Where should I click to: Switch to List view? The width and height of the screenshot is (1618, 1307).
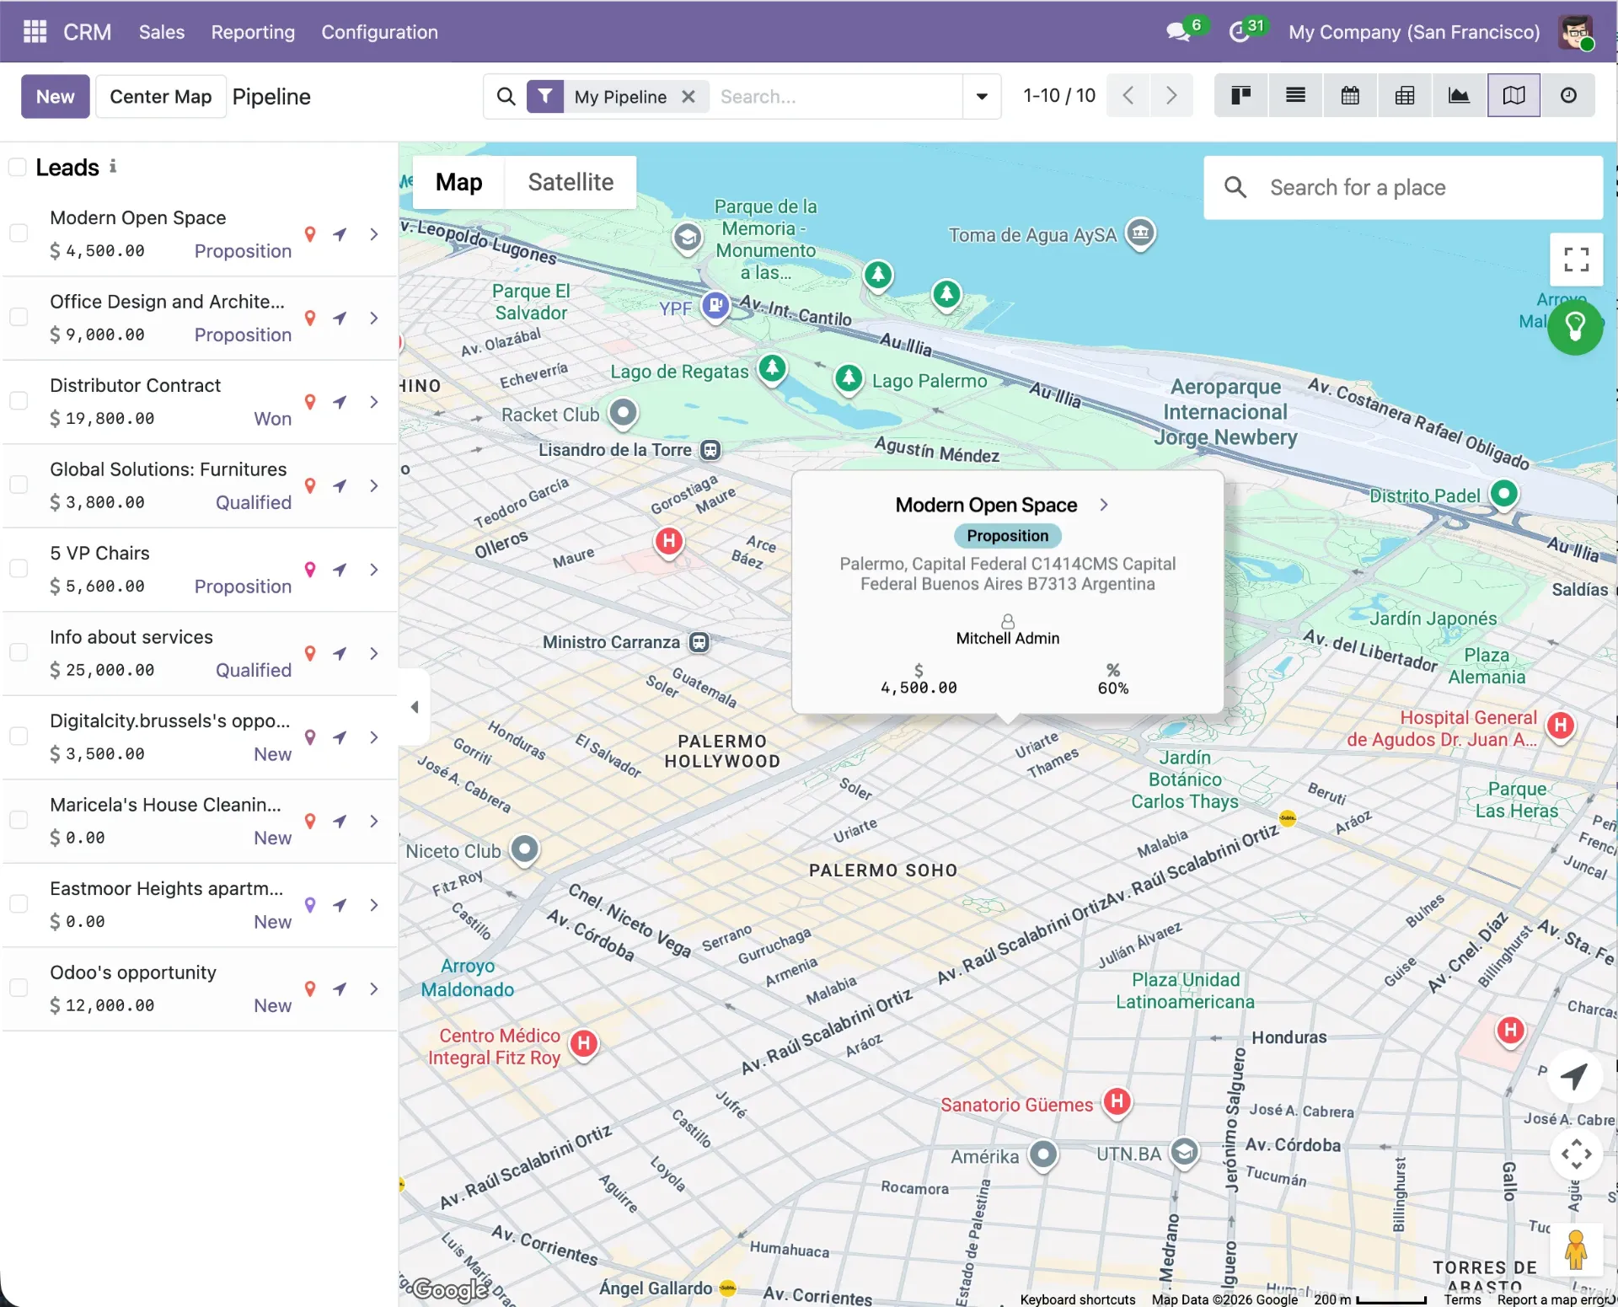pos(1295,96)
